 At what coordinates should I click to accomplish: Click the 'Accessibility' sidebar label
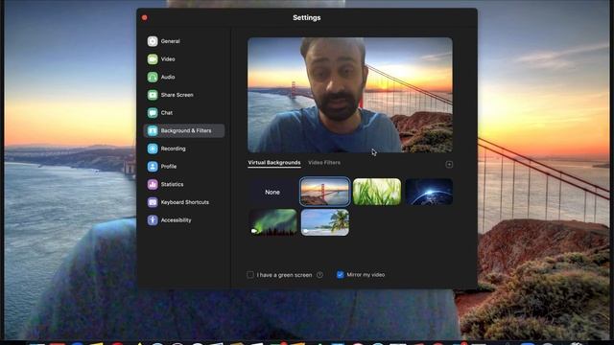[177, 220]
